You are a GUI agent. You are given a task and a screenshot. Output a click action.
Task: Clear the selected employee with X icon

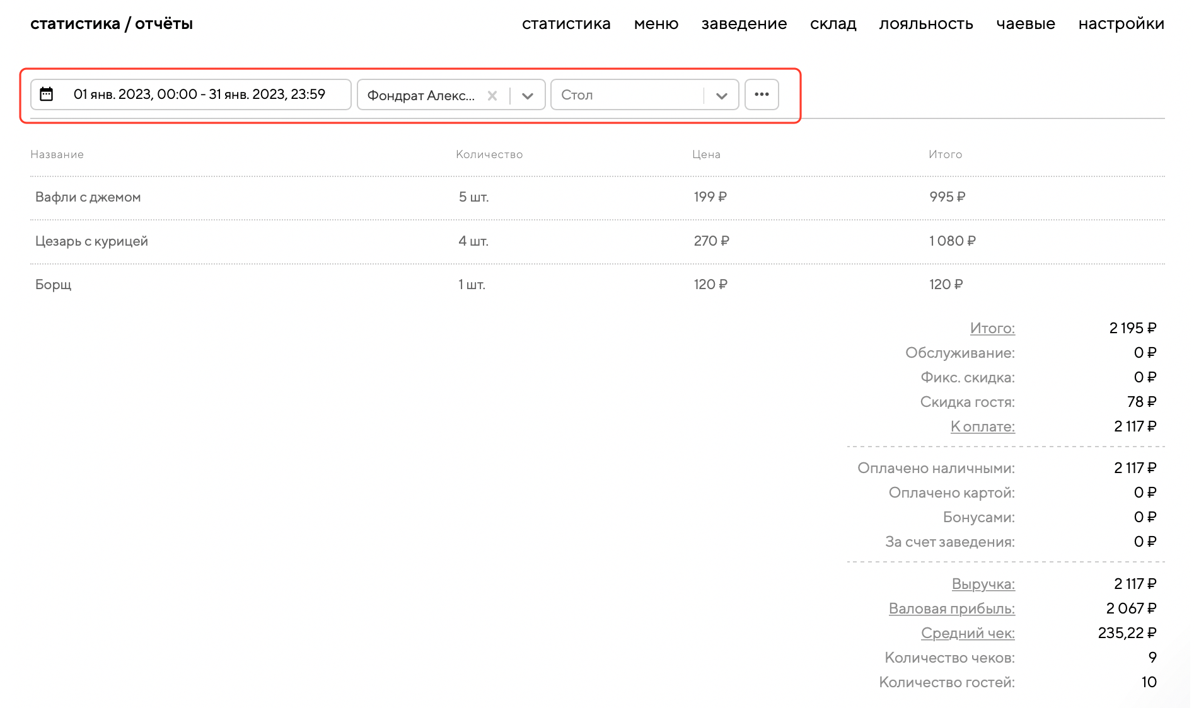[492, 95]
